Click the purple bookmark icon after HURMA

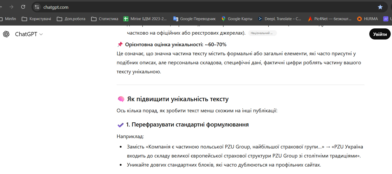tap(386, 19)
